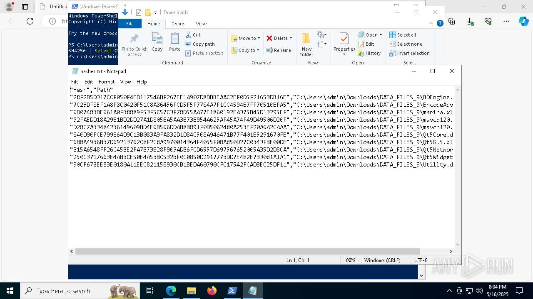Open Edge Browser essentials heart icon

[488, 21]
